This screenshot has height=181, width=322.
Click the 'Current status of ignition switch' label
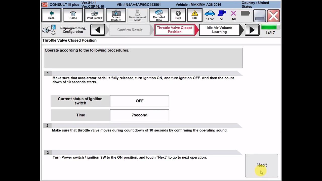80,101
